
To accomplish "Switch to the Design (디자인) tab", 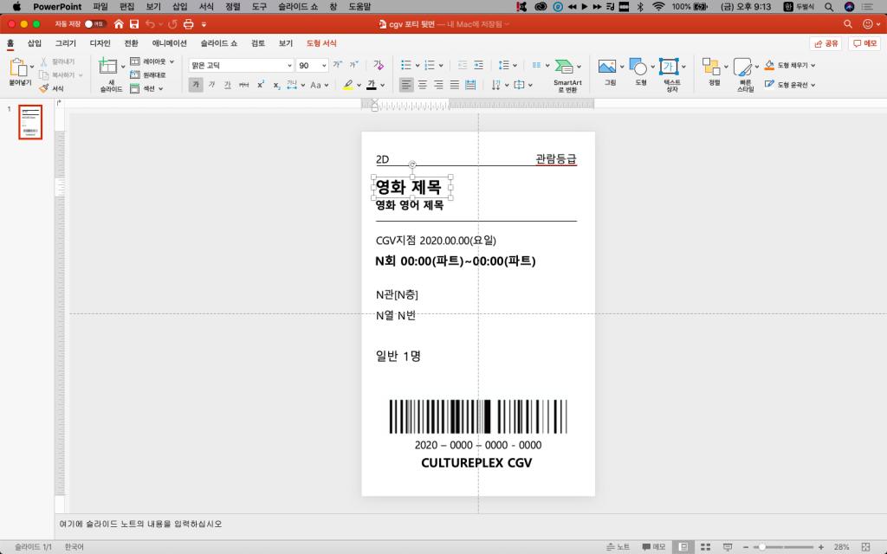I will pyautogui.click(x=100, y=43).
